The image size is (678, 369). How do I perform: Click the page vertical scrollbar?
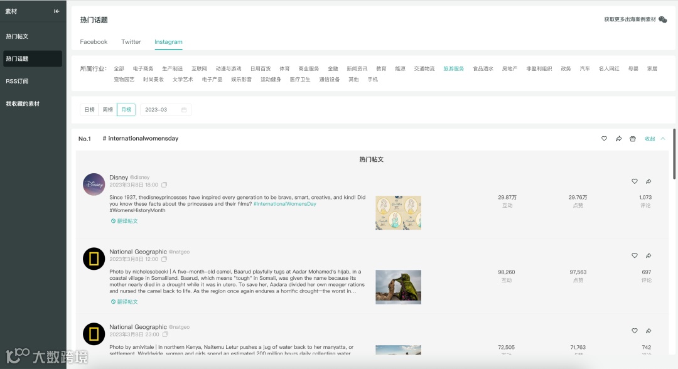coord(674,154)
